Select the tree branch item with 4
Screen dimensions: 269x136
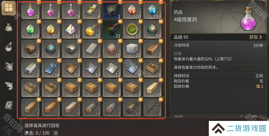[153, 107]
